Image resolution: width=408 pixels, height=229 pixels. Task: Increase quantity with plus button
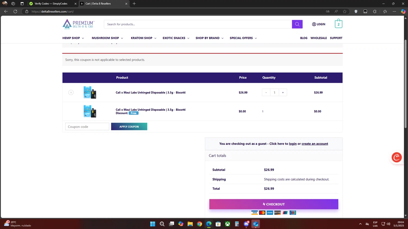(283, 93)
